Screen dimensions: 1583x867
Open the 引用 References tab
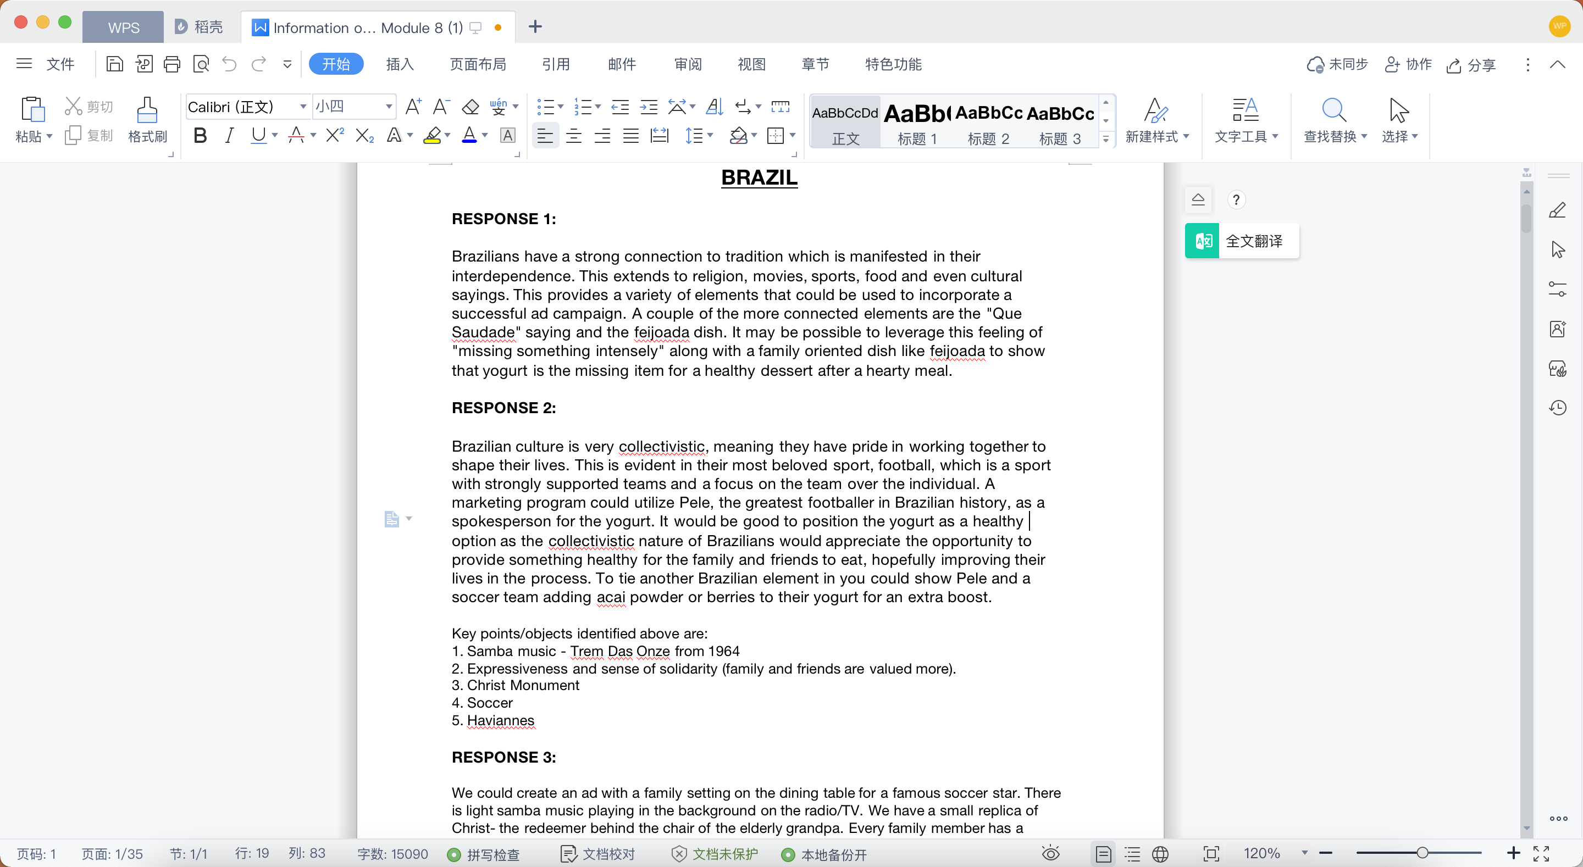(556, 64)
